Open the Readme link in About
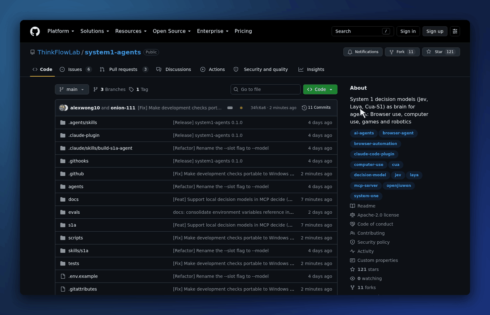Screen dimensions: 490x315 pyautogui.click(x=362, y=206)
